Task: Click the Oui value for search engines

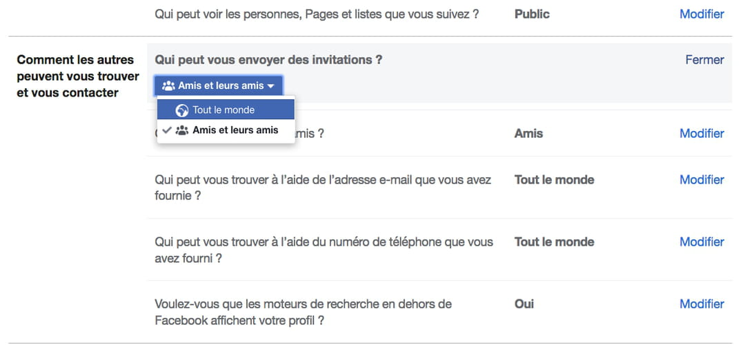Action: pos(524,303)
